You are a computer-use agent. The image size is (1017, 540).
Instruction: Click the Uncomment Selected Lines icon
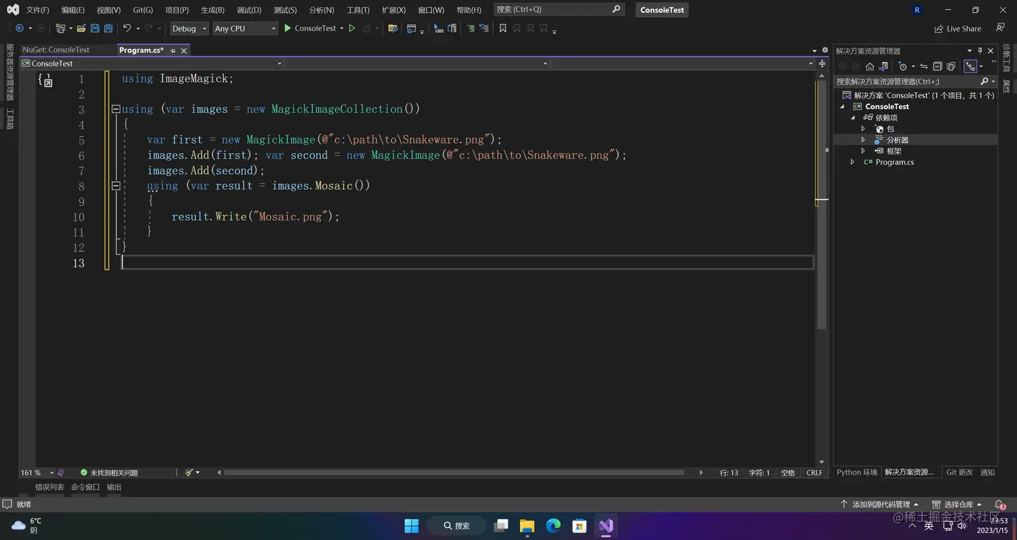click(x=484, y=28)
